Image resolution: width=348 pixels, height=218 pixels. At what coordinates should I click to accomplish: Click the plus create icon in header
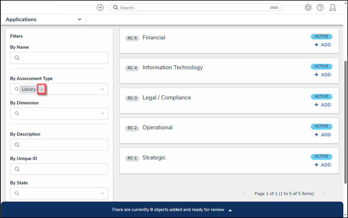[100, 8]
